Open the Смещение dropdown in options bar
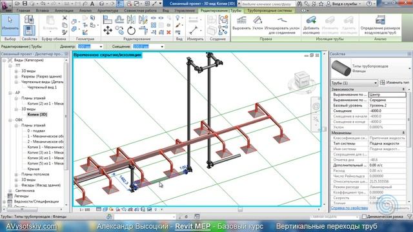The image size is (413, 232). 162,46
